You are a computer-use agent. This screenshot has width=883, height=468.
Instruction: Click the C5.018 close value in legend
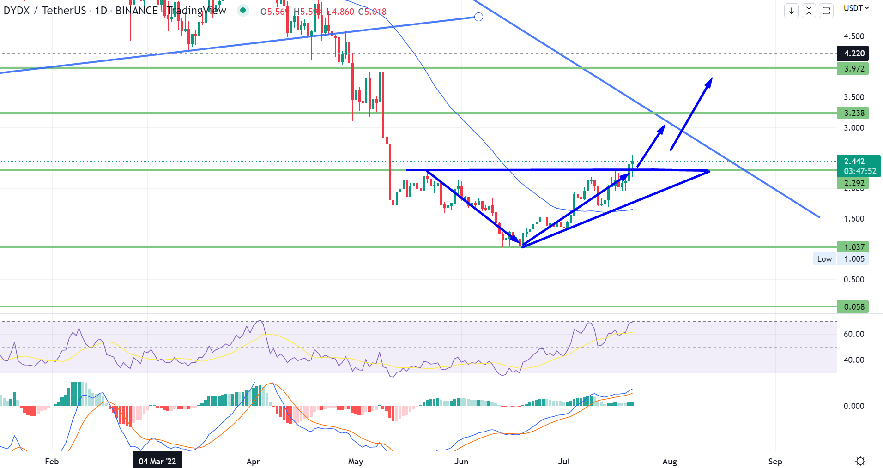click(372, 12)
